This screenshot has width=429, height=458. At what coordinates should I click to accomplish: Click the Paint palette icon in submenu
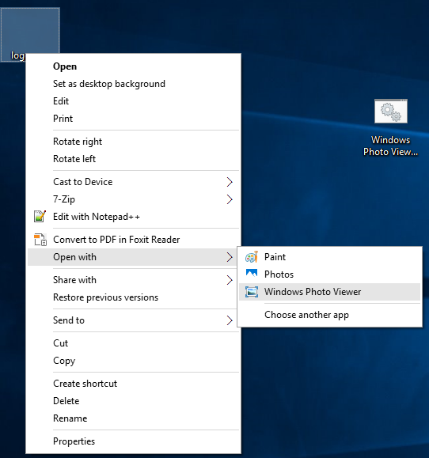252,257
